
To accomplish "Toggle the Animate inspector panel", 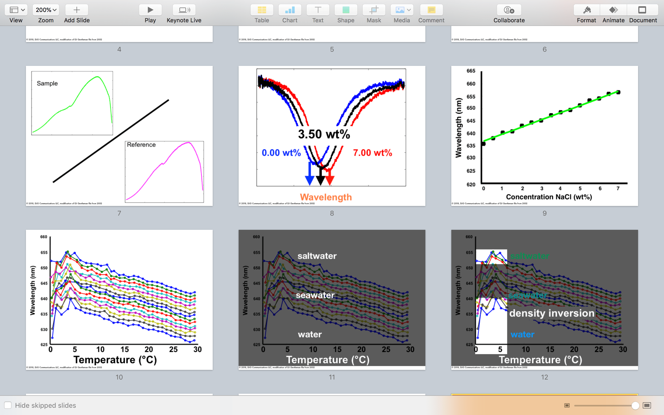I will (x=613, y=10).
